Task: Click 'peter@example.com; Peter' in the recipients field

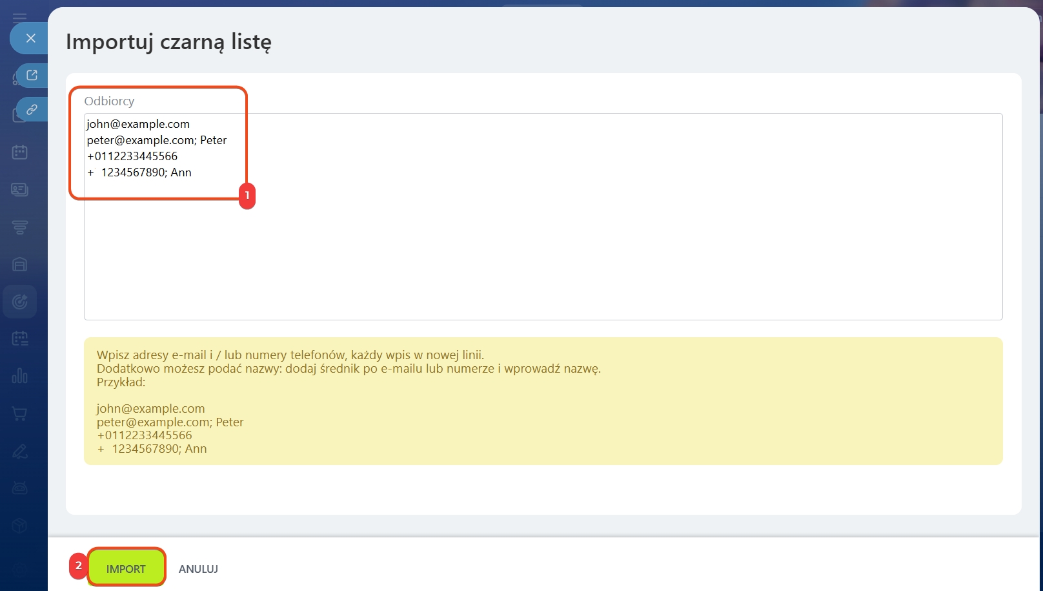Action: point(157,140)
